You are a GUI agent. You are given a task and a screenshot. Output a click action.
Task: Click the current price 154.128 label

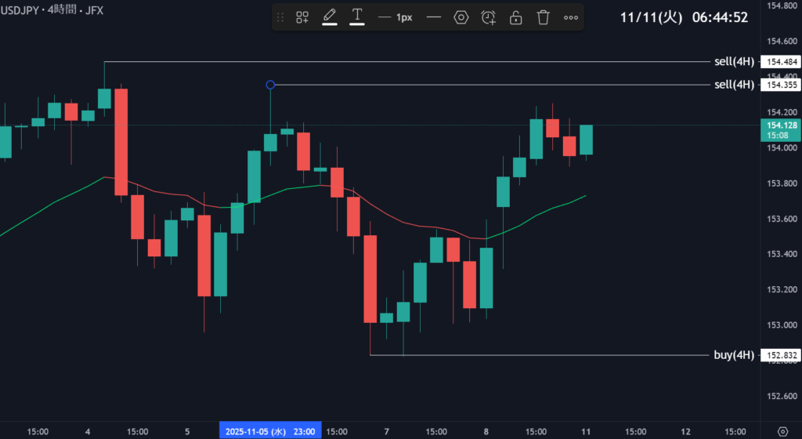point(782,125)
